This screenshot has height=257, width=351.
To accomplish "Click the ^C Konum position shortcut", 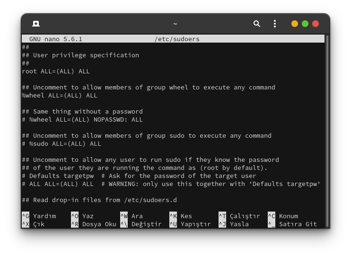I will tap(283, 216).
